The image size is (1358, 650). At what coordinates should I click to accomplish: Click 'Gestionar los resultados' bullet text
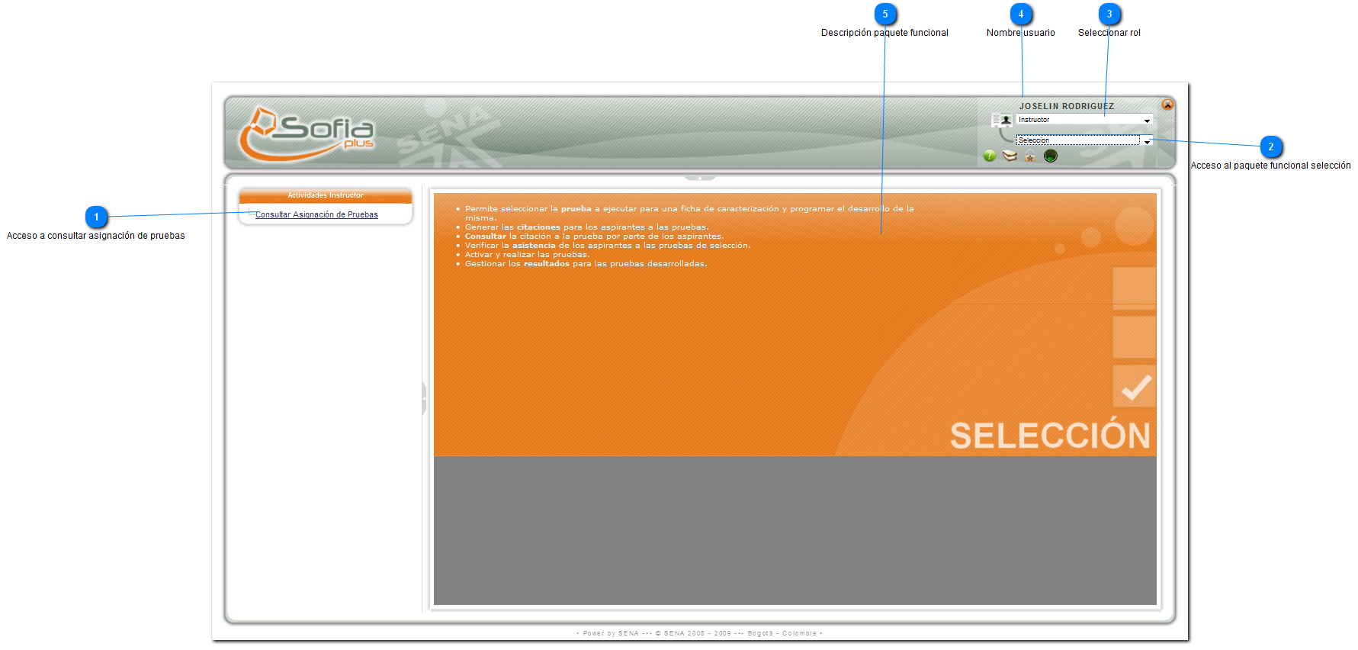(586, 264)
